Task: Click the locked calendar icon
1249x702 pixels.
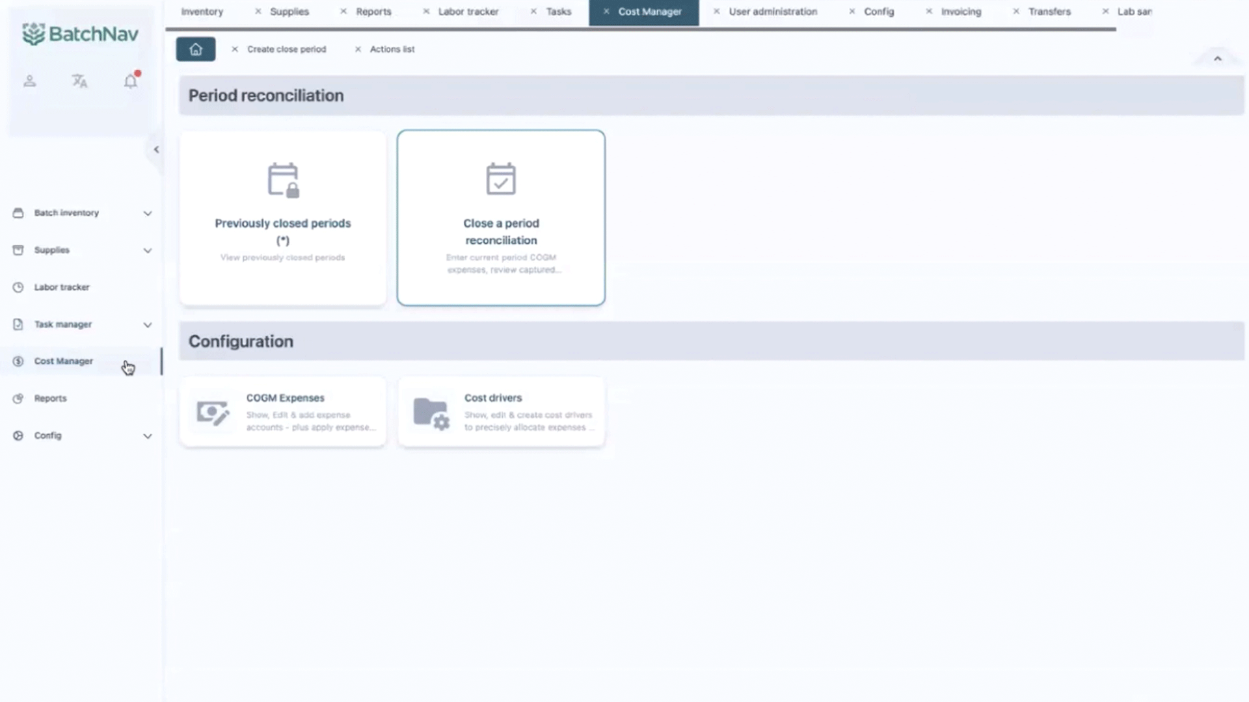Action: 283,180
